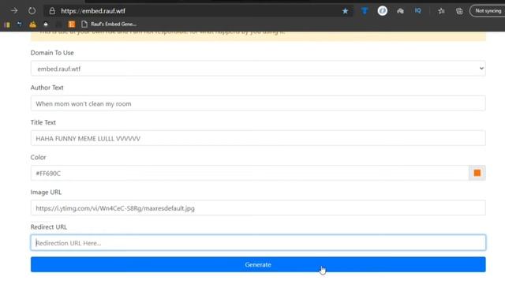Click the Title Text input field
Viewport: 505px width, 284px height.
(x=258, y=138)
